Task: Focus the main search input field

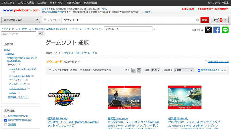Action: click(x=129, y=20)
